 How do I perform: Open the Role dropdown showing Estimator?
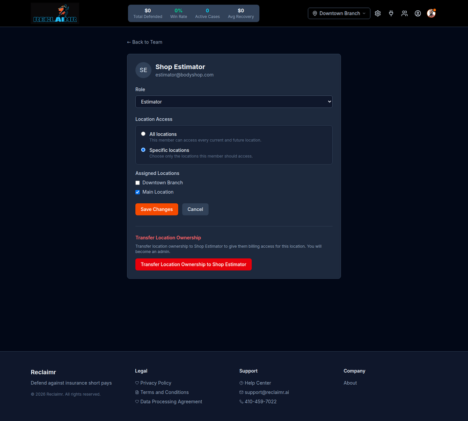pos(234,101)
